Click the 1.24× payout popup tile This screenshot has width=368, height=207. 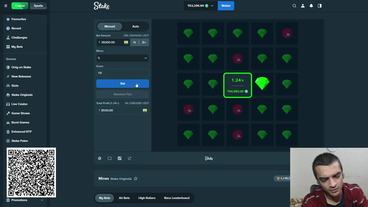click(238, 85)
